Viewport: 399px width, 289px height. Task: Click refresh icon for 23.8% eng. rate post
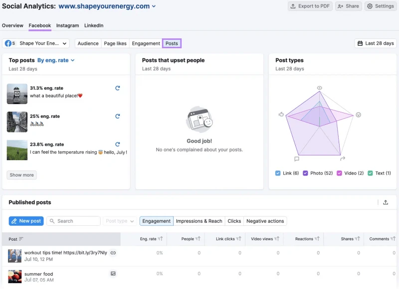[117, 144]
